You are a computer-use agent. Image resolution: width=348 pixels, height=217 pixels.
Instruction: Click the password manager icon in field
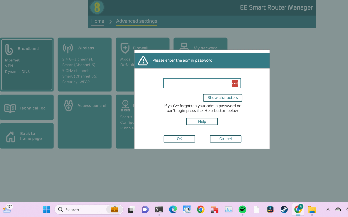(235, 83)
